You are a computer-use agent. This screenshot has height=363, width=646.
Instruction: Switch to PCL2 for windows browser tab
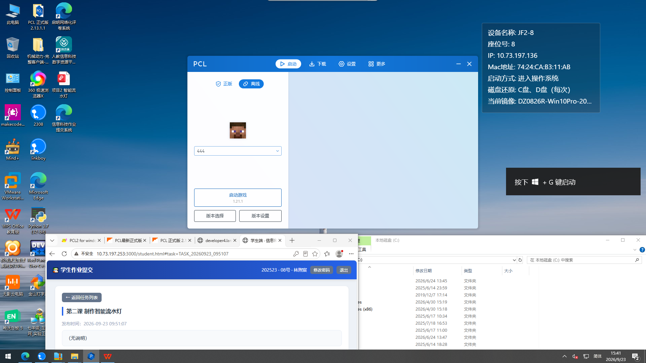(x=82, y=240)
